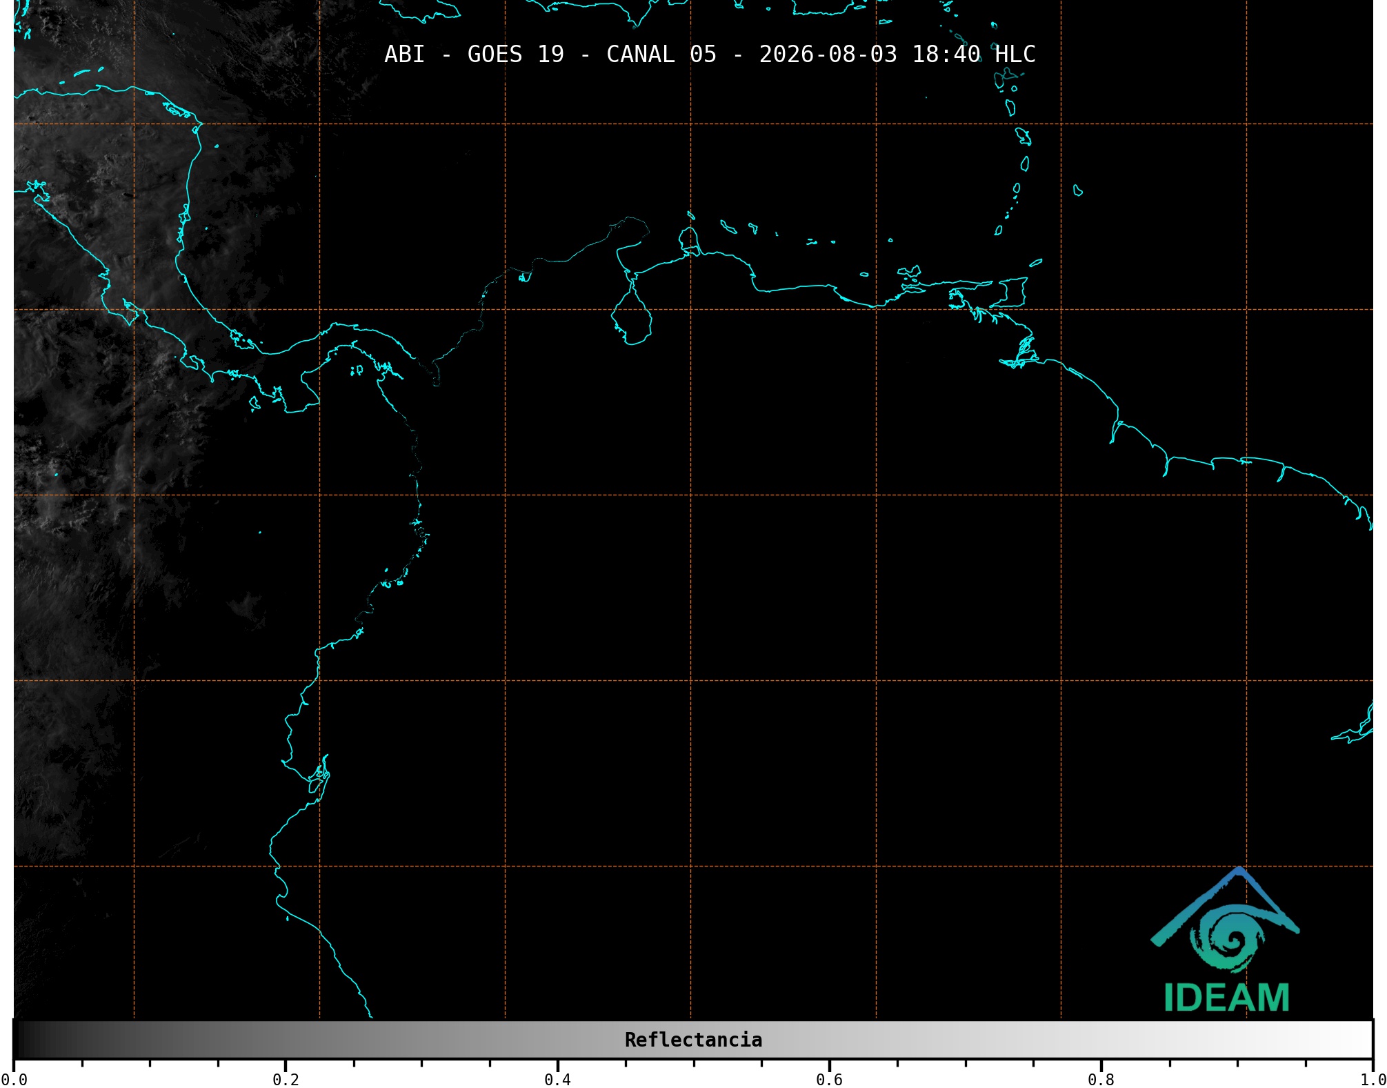This screenshot has height=1088, width=1387.
Task: Click the 0.8 colorbar tick label
Action: (1101, 1080)
